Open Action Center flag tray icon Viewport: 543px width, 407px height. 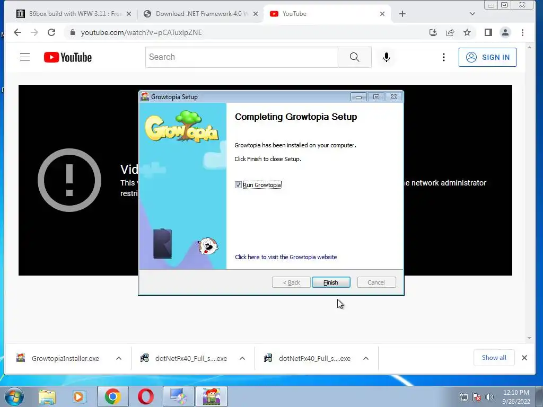[477, 397]
